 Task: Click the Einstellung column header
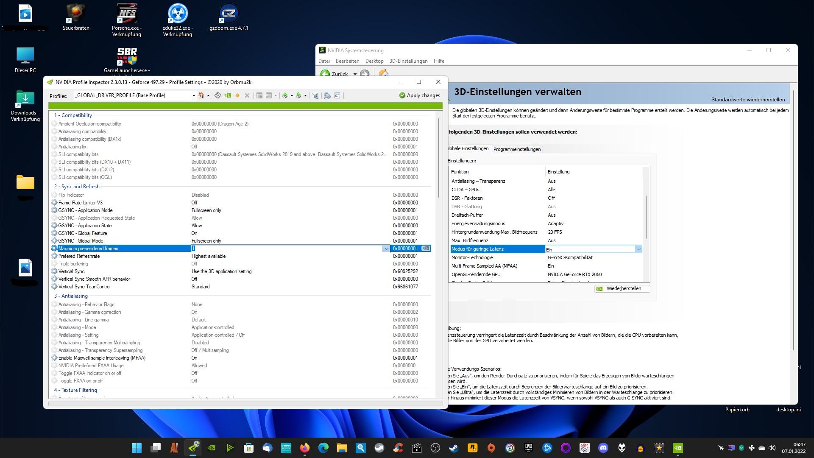tap(594, 172)
